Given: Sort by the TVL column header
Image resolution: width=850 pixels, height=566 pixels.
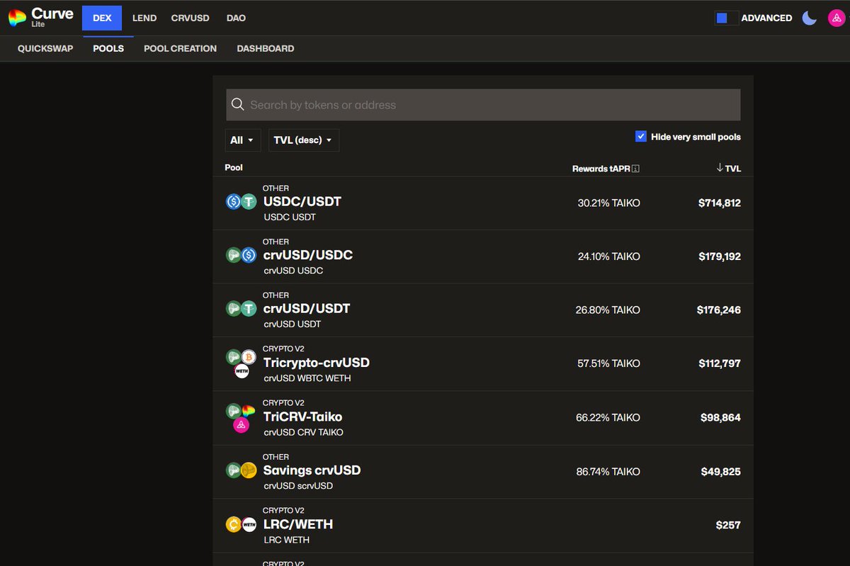Looking at the screenshot, I should 733,169.
